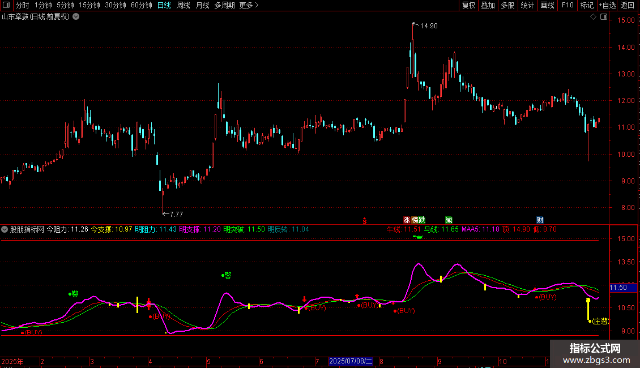Click the 7.77 low price label
This screenshot has height=368, width=640.
[x=176, y=214]
